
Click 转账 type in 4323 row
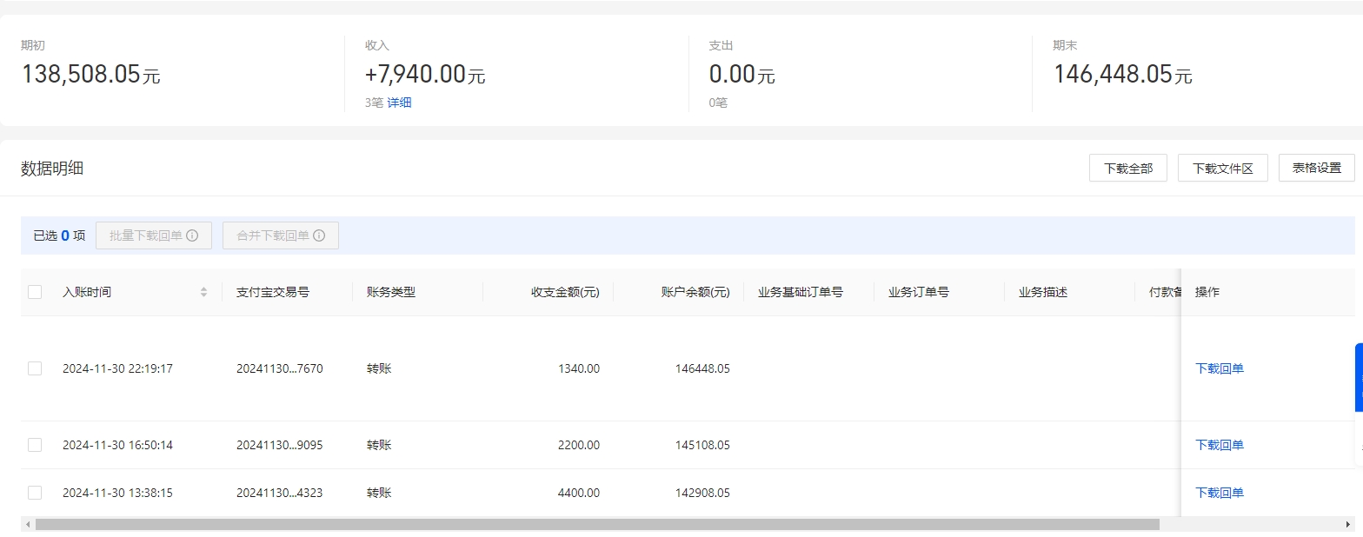coord(379,493)
